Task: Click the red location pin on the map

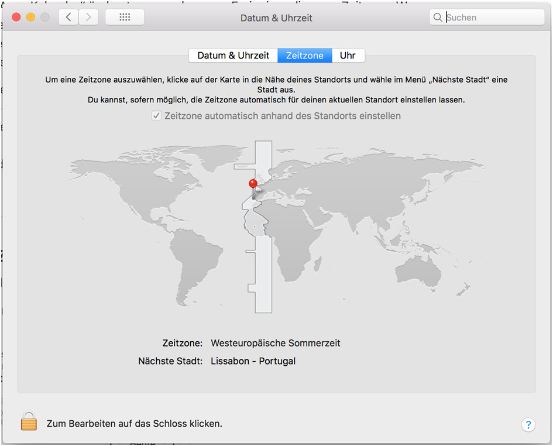Action: click(x=253, y=184)
